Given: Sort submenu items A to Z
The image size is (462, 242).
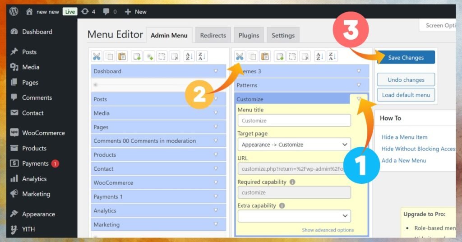Looking at the screenshot, I should pyautogui.click(x=319, y=56).
